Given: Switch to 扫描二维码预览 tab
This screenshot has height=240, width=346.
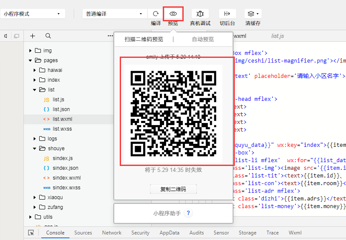Looking at the screenshot, I should coord(144,39).
